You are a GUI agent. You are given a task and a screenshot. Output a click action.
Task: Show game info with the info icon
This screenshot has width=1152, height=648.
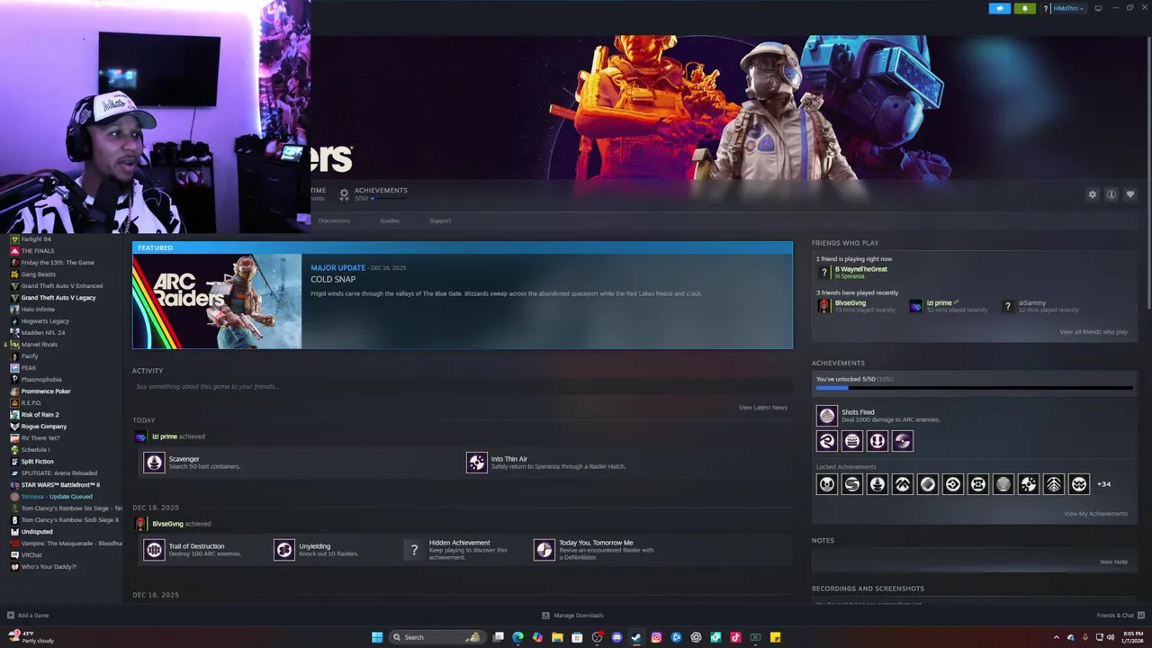pyautogui.click(x=1111, y=194)
